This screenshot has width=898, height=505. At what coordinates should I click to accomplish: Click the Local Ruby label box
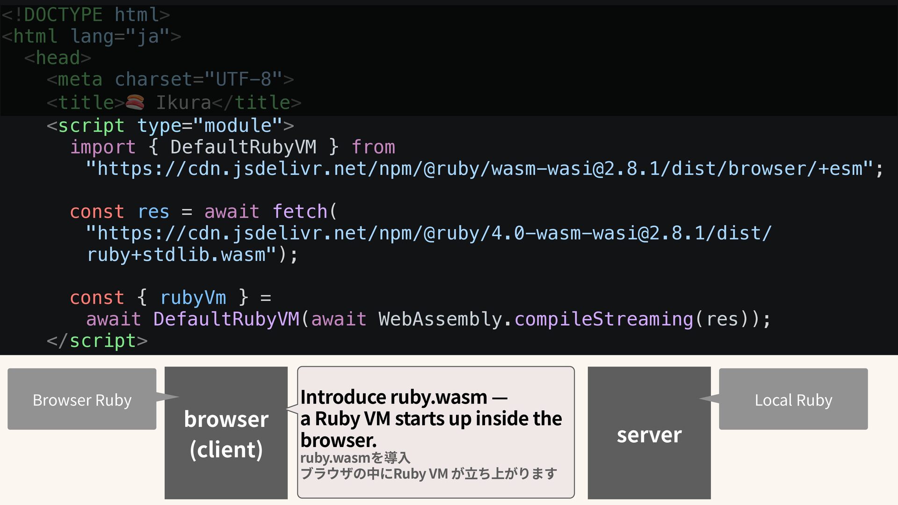pos(793,400)
